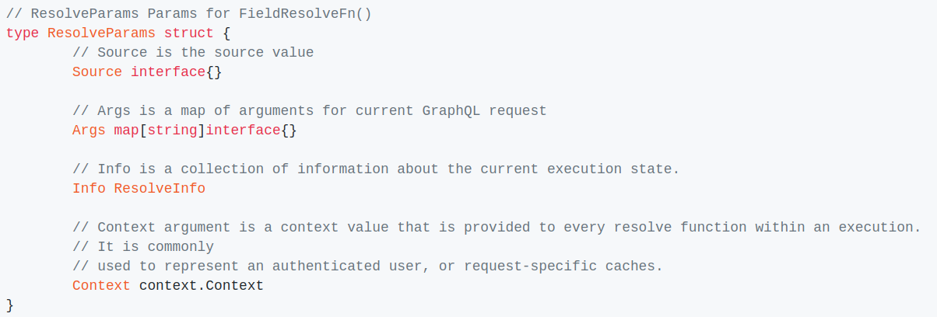Click the 'It is commonly' comment line
The width and height of the screenshot is (937, 317).
(143, 246)
